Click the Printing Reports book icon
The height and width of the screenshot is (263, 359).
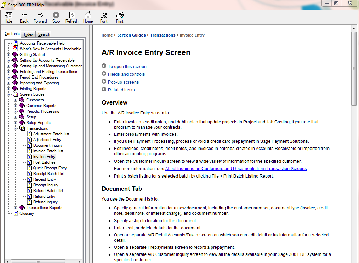tap(15, 89)
